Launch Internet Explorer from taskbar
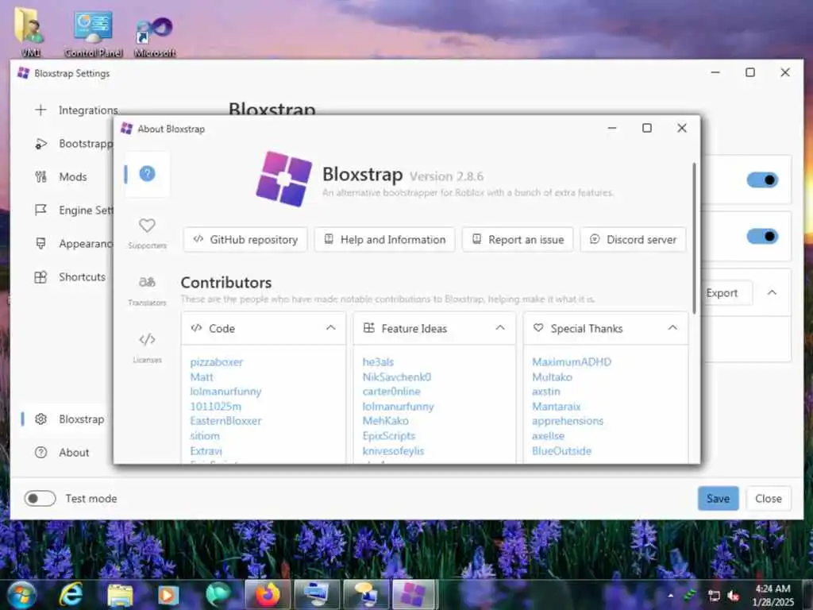Viewport: 813px width, 610px height. (x=71, y=594)
